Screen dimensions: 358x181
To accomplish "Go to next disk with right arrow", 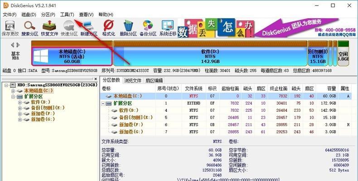I will coord(18,45).
